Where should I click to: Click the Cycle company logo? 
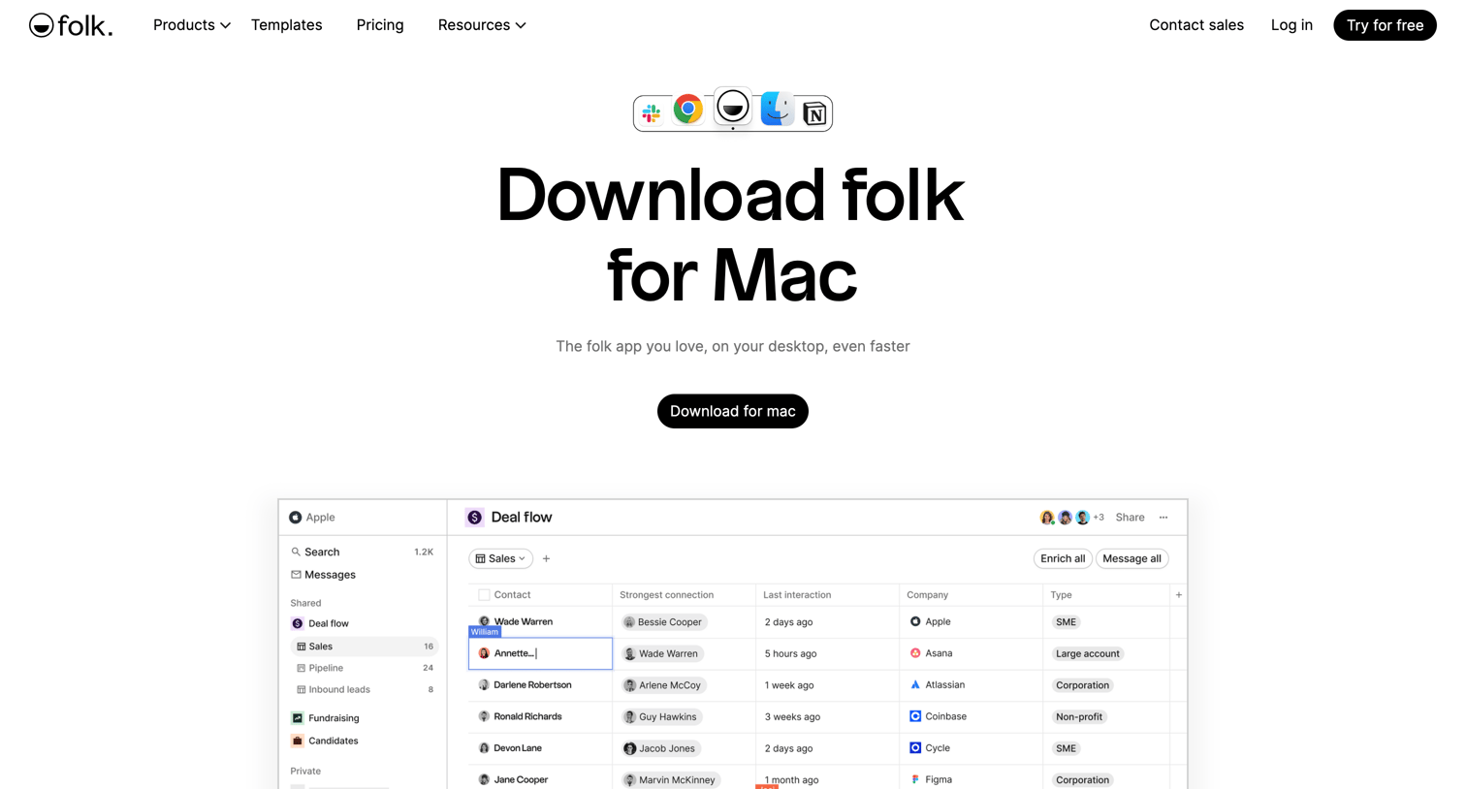[x=915, y=748]
